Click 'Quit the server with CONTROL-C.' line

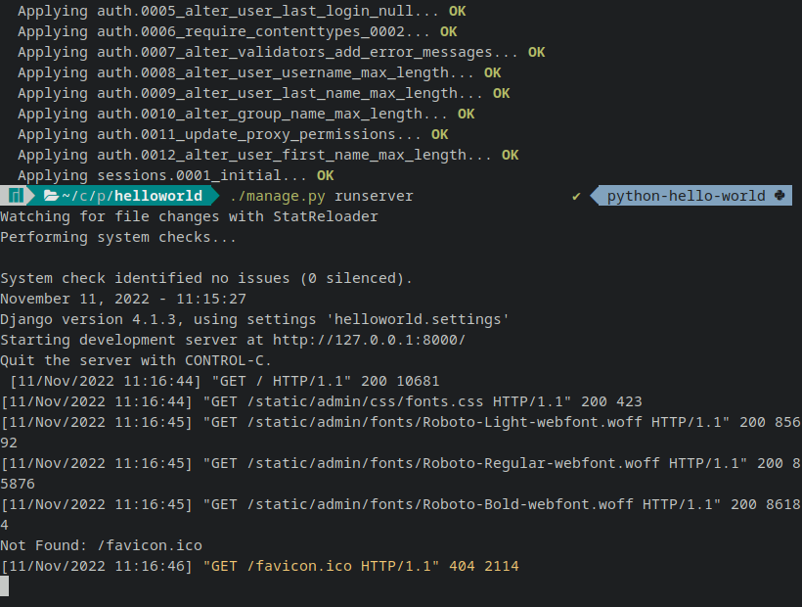tap(136, 360)
